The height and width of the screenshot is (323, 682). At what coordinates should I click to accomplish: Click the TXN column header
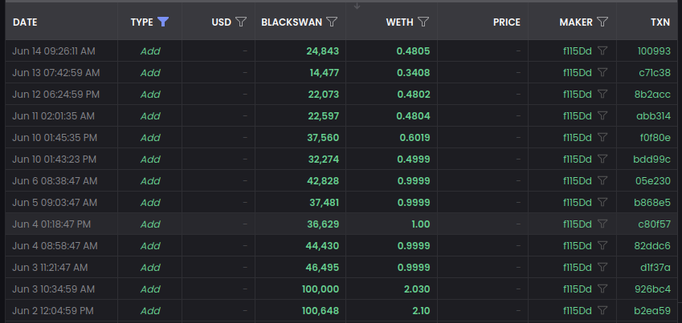660,22
